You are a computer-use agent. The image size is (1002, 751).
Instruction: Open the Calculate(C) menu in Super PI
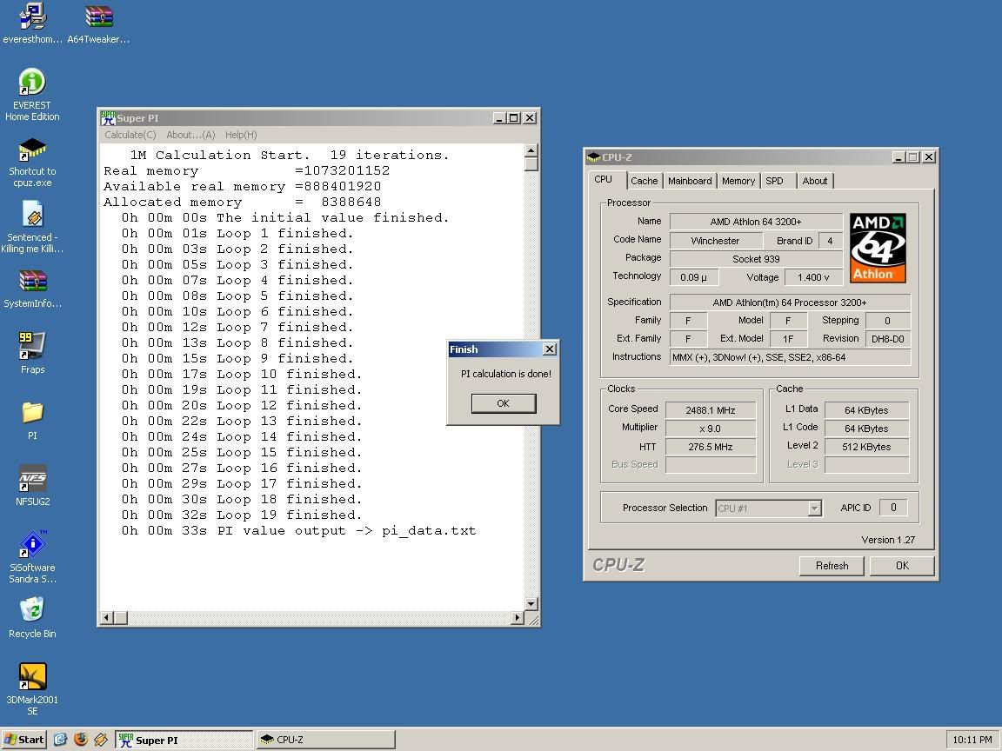pyautogui.click(x=130, y=135)
